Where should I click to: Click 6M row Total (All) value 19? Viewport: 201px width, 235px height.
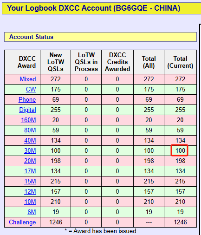(x=149, y=212)
